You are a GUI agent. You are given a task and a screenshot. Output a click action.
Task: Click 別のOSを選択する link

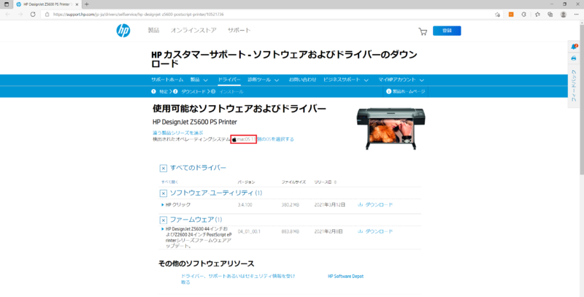click(276, 139)
